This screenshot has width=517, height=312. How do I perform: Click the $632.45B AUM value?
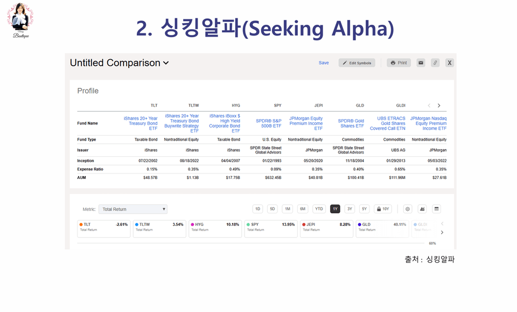(x=273, y=177)
